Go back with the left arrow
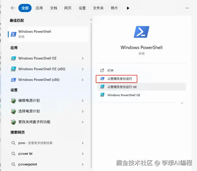Screen dimensions: 197x171 (x=13, y=8)
